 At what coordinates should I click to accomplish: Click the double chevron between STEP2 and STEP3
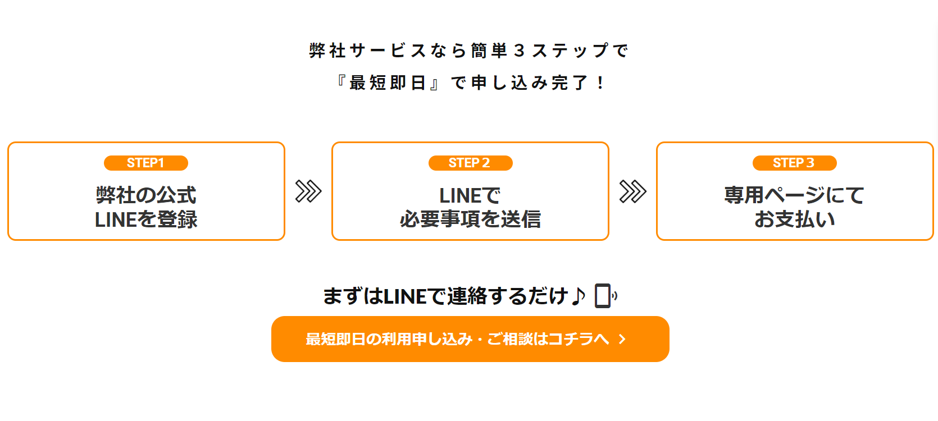[634, 191]
